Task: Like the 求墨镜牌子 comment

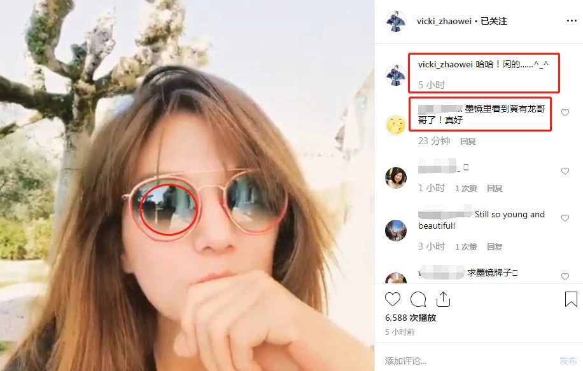Action: [565, 276]
